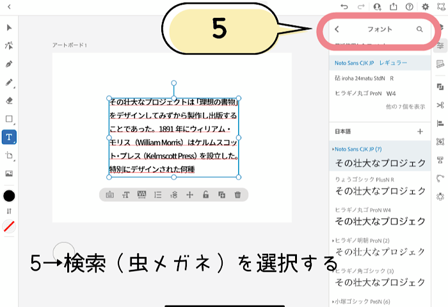Open the Cut scissors panel icon
448x307 pixels.
coord(440,105)
